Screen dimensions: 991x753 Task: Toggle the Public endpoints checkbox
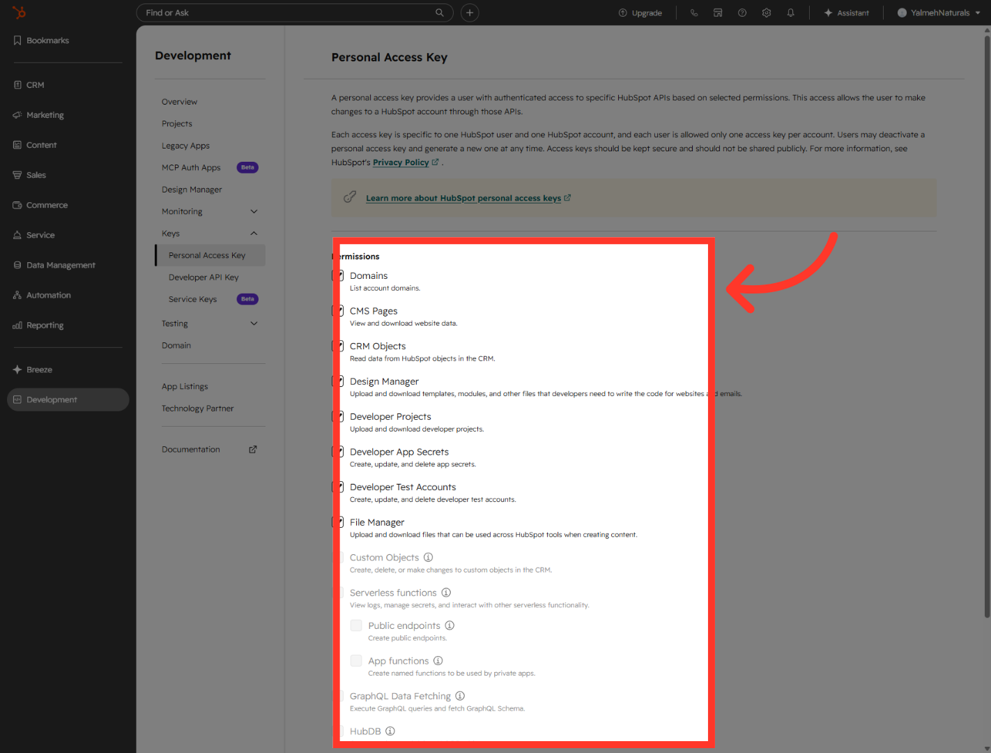(x=356, y=625)
